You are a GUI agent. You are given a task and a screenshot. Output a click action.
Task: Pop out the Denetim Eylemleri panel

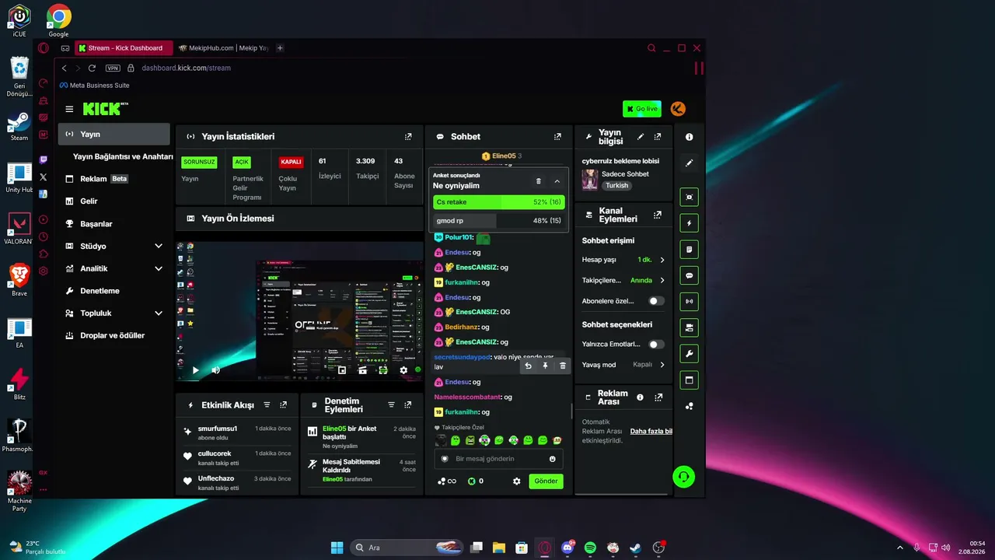pos(408,405)
